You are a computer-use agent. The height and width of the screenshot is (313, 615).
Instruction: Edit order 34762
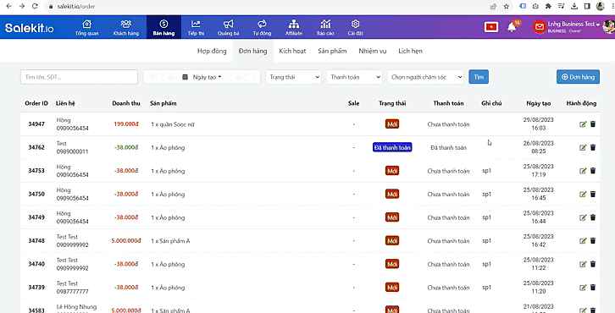583,148
